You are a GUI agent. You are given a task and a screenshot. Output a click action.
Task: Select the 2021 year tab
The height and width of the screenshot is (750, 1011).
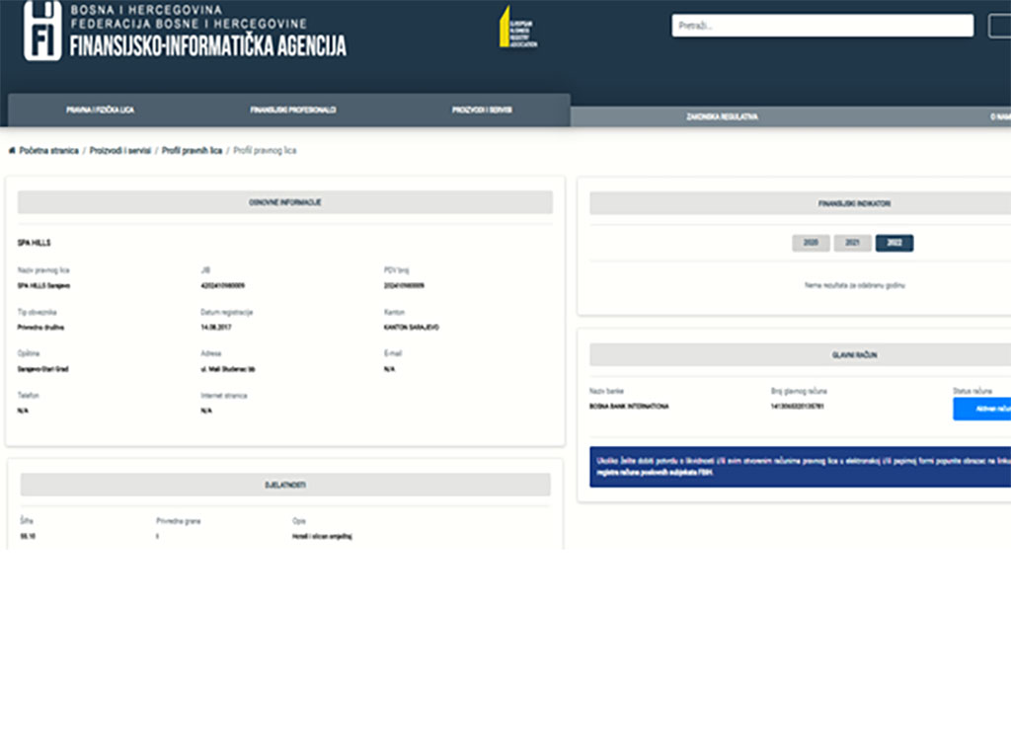[x=852, y=243]
